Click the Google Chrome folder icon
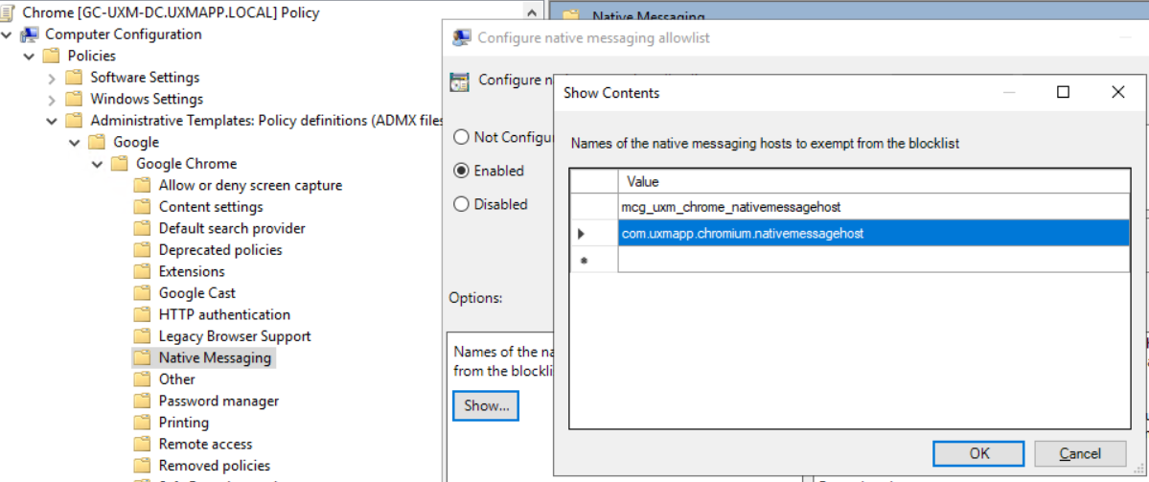The width and height of the screenshot is (1149, 482). pyautogui.click(x=120, y=164)
